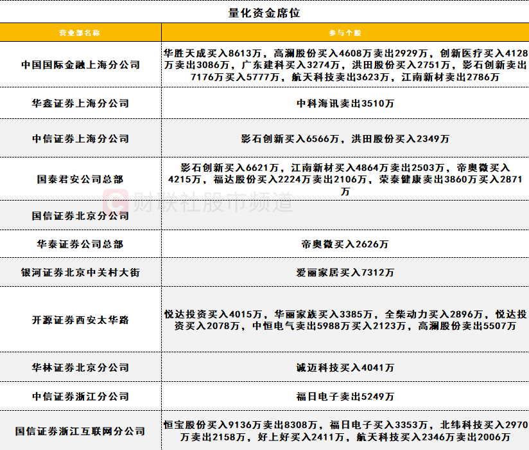Click the details starting 悦达投资买入4015万
Image resolution: width=529 pixels, height=450 pixels.
345,320
